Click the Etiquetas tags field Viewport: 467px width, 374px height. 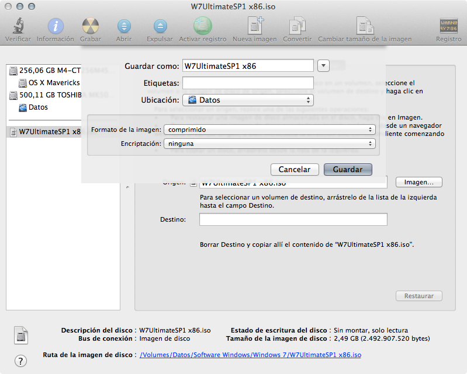coord(248,83)
